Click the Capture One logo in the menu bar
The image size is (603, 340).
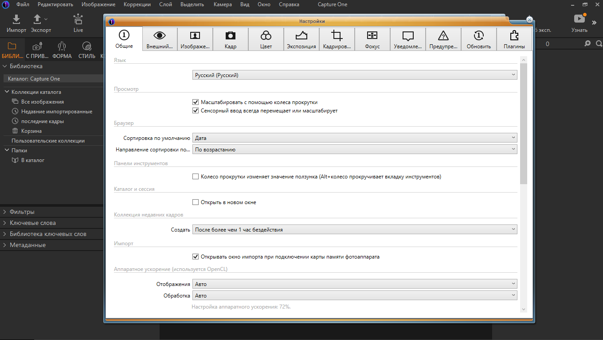[6, 4]
